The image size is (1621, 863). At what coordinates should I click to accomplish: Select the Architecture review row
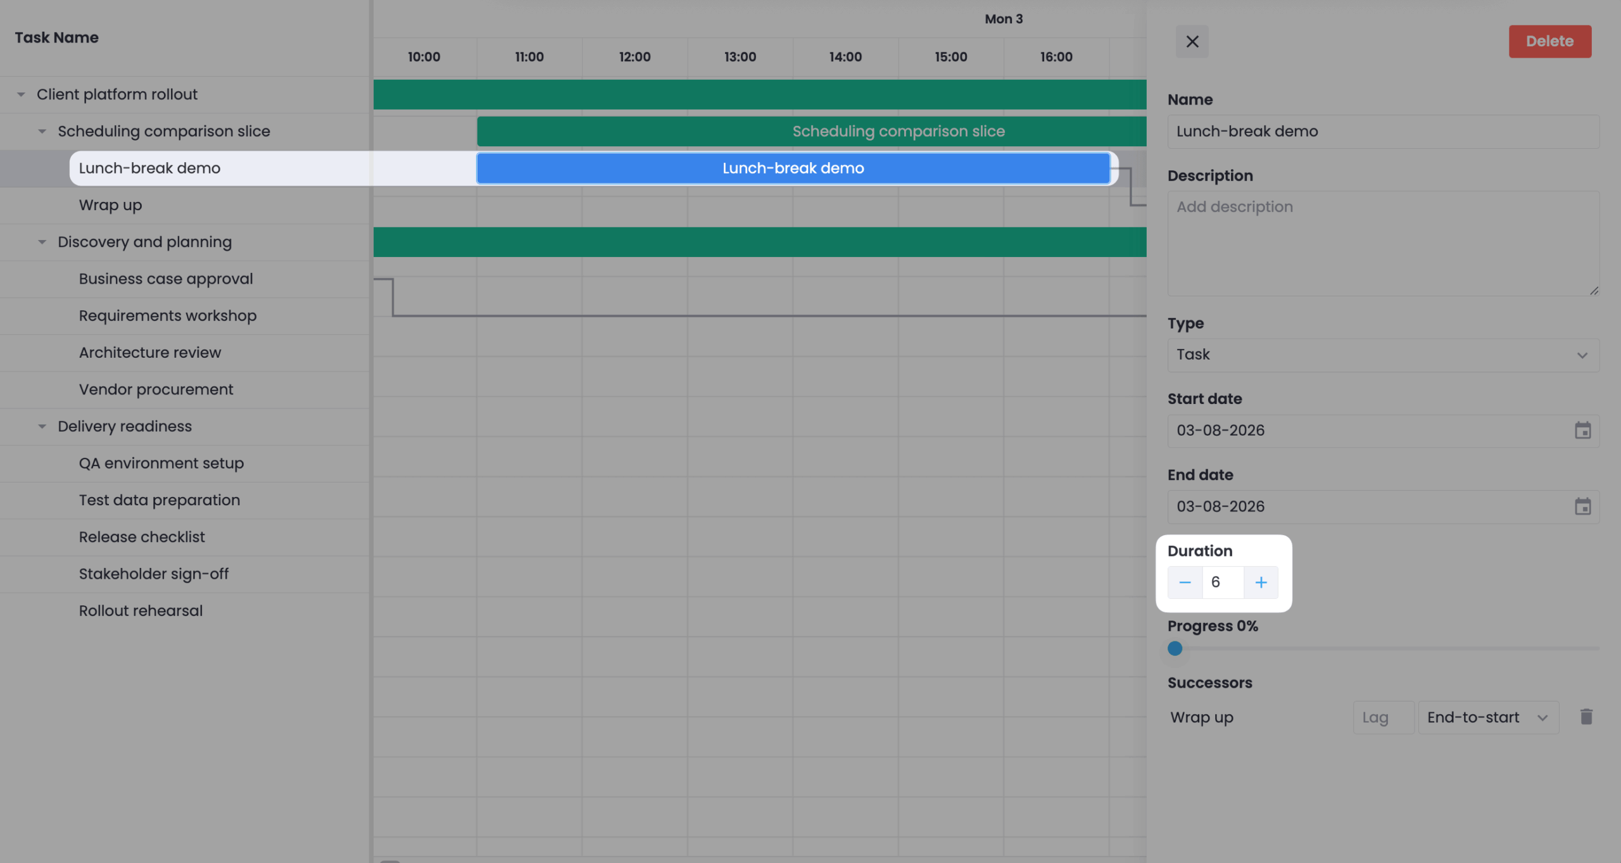click(184, 353)
